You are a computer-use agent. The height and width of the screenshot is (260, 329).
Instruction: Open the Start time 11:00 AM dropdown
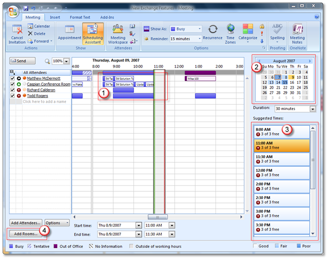(172, 225)
